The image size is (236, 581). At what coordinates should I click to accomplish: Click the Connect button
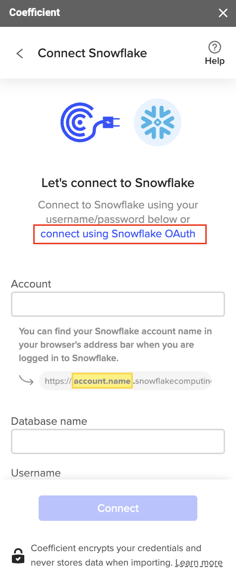[118, 508]
